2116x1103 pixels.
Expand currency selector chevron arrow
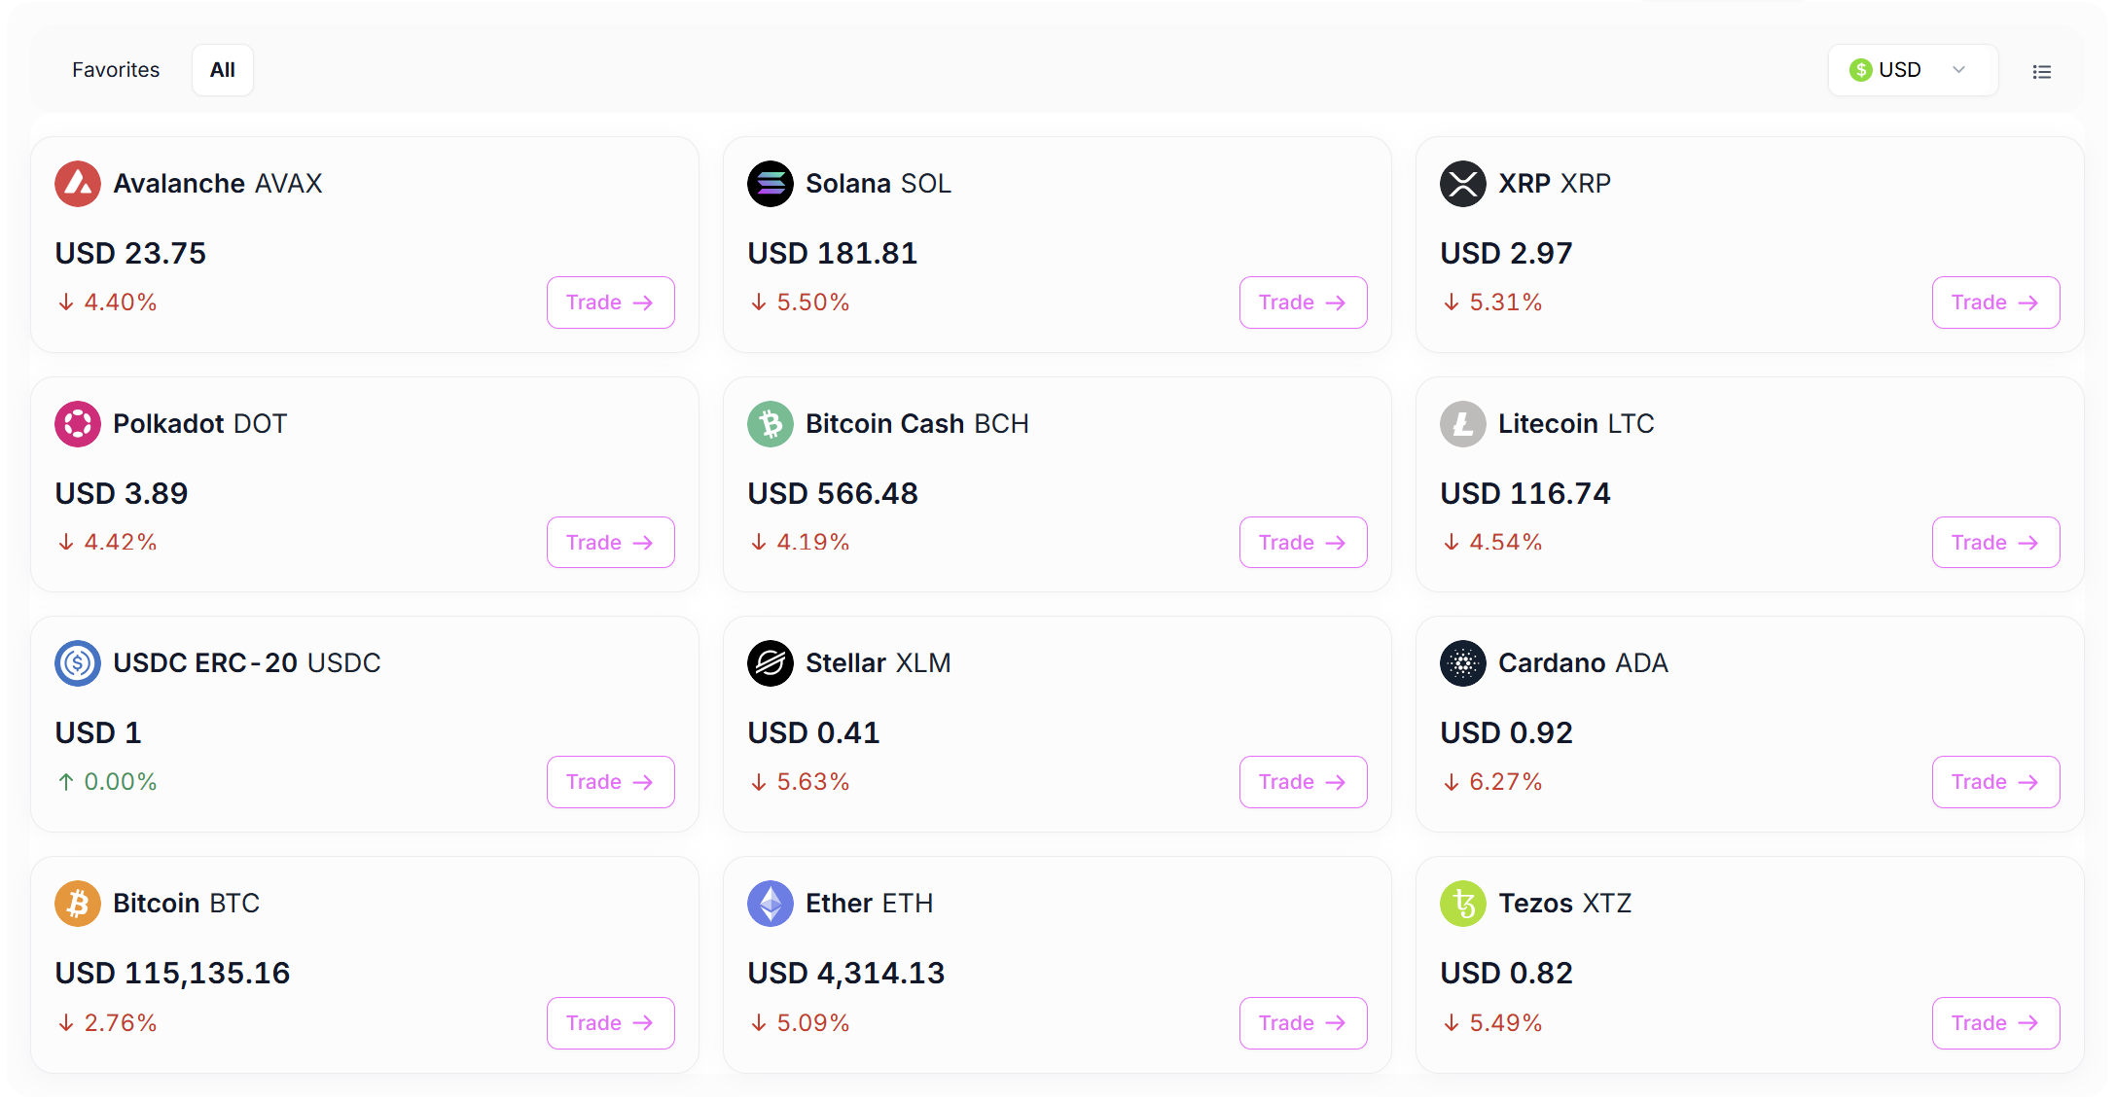point(1959,70)
